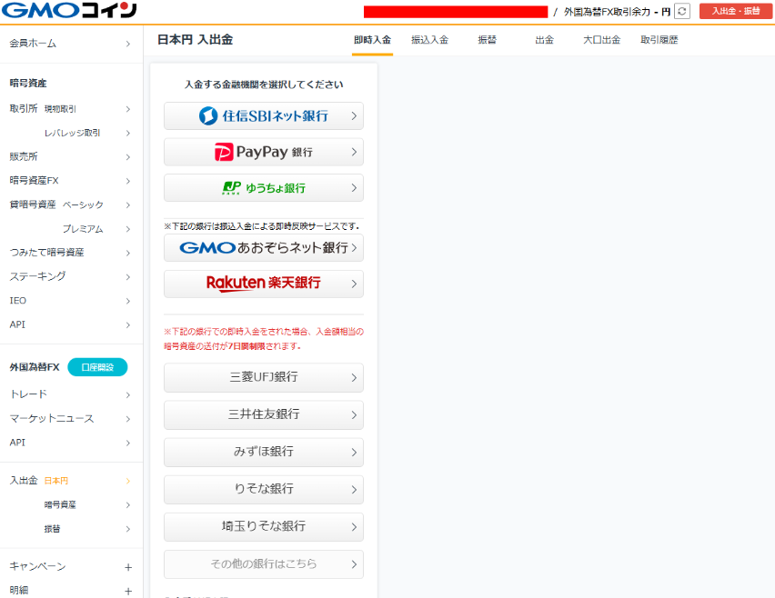
Task: Click orange chevron beside 入出金 日本円
Action: 128,481
